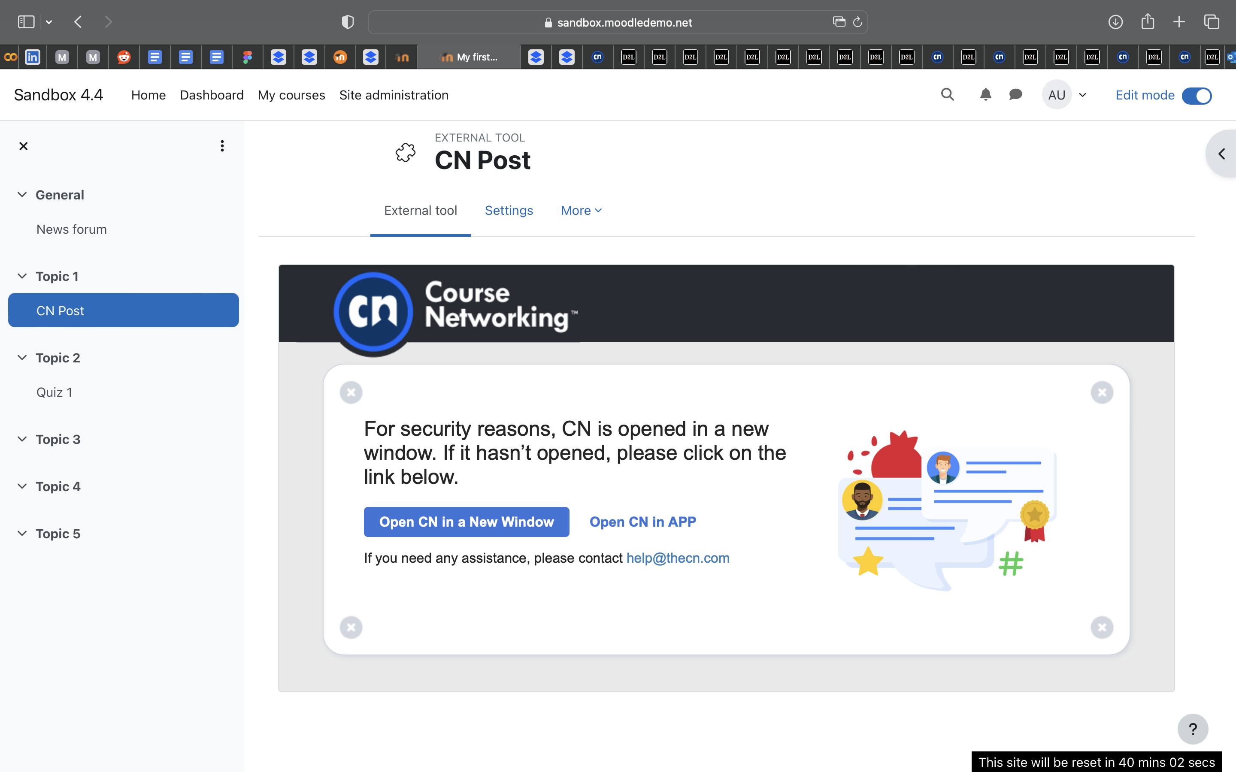Show tab overview icon

(1212, 22)
